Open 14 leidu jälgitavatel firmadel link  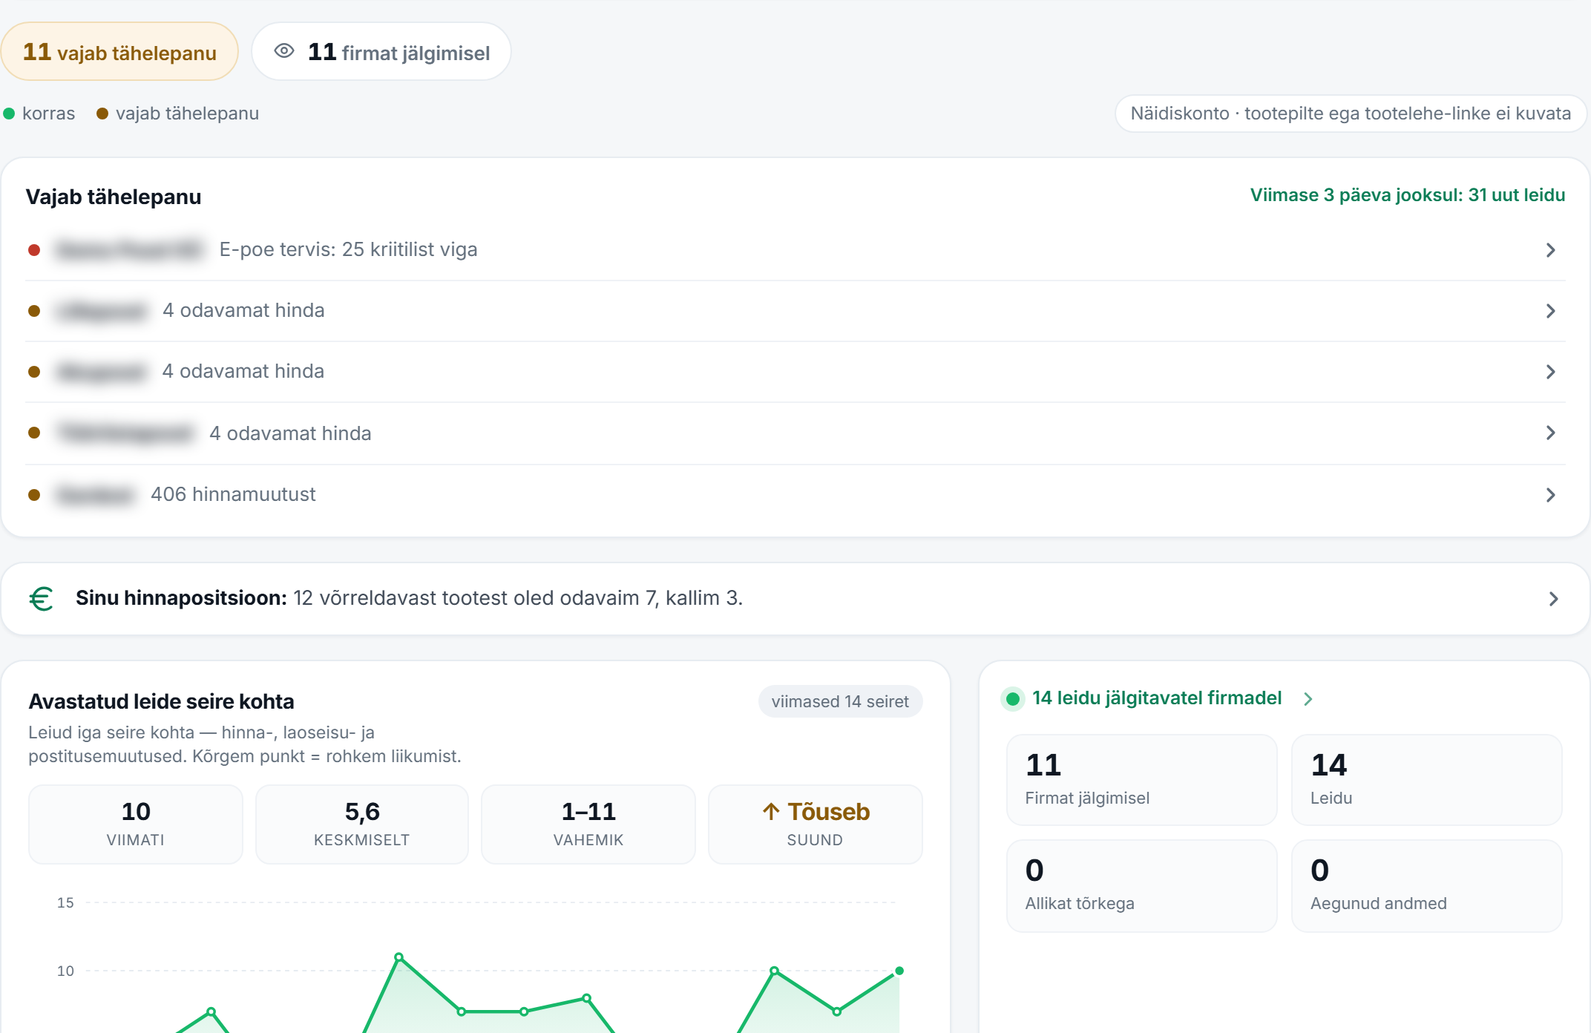pos(1157,698)
